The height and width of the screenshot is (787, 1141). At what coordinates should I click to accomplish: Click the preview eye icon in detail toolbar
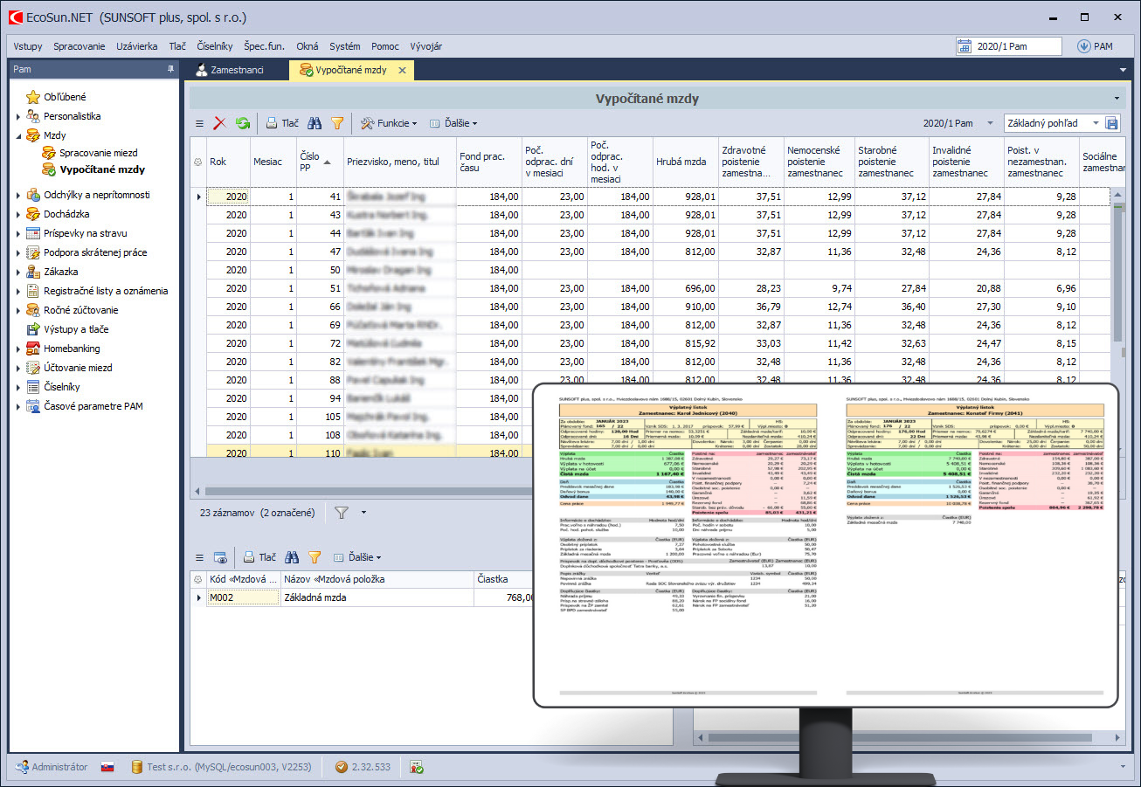coord(220,557)
